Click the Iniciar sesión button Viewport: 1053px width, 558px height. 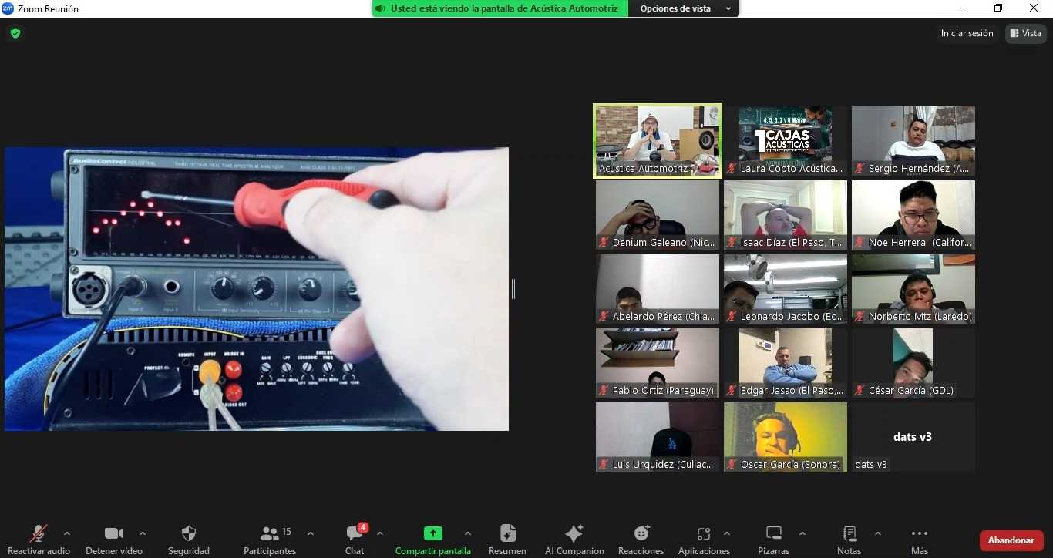coord(967,33)
